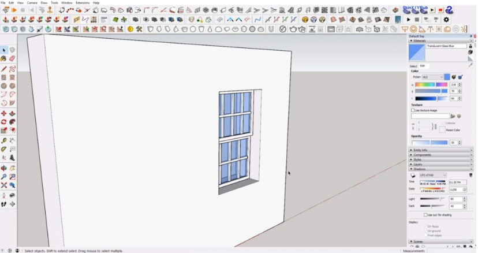Screen dimensions: 478x253
Task: Collapse the Scenes panel
Action: [x=440, y=241]
